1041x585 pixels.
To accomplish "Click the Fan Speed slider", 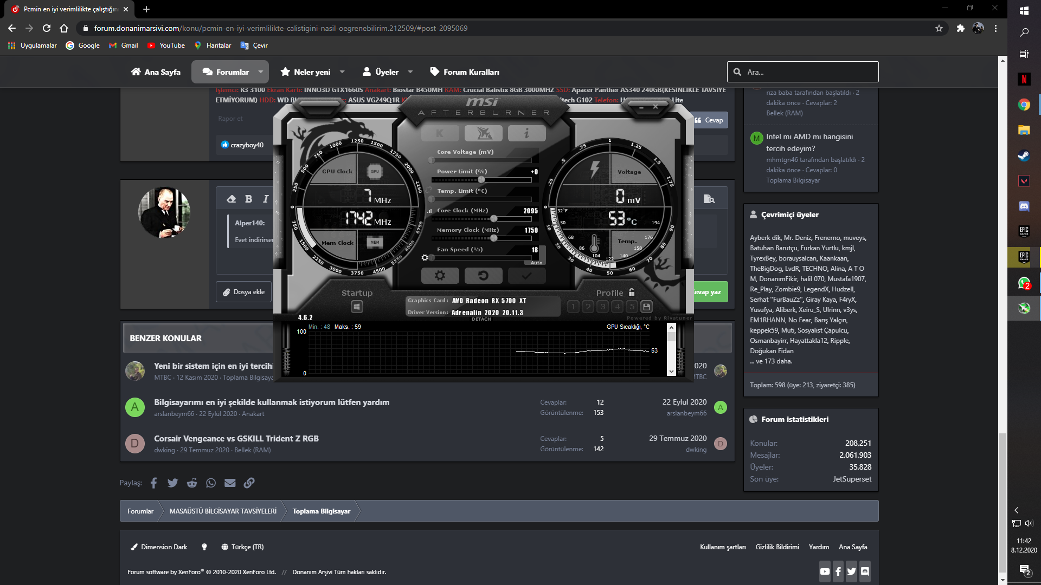I will [x=481, y=258].
